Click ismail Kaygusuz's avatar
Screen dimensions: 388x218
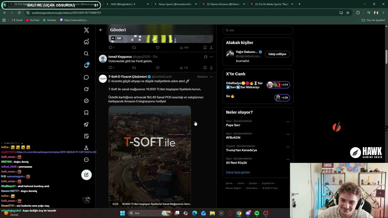(x=103, y=59)
